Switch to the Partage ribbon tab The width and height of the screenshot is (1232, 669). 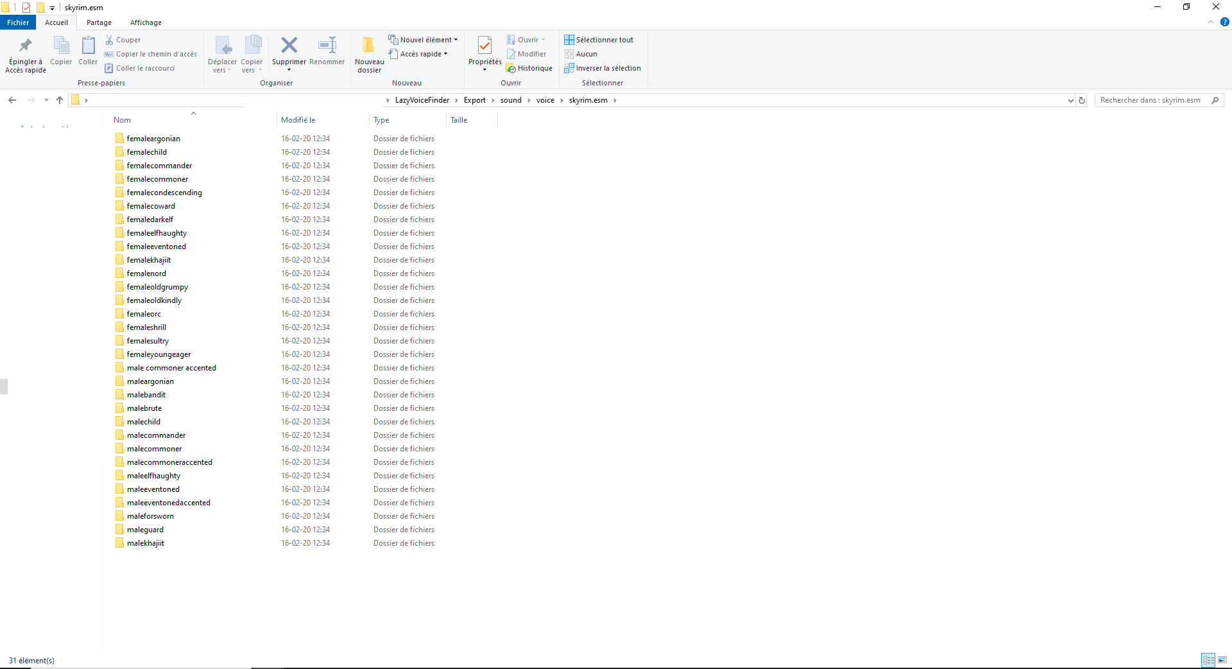[99, 22]
